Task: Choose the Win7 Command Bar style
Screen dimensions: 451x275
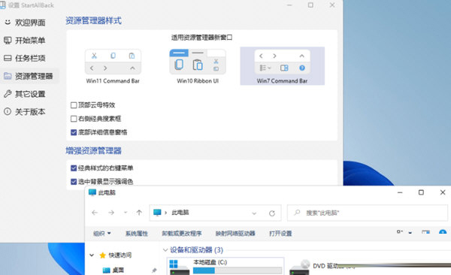Action: coord(282,66)
